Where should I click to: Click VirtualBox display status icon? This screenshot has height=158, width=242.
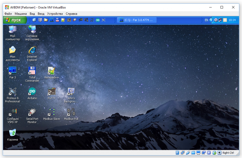coord(198,153)
